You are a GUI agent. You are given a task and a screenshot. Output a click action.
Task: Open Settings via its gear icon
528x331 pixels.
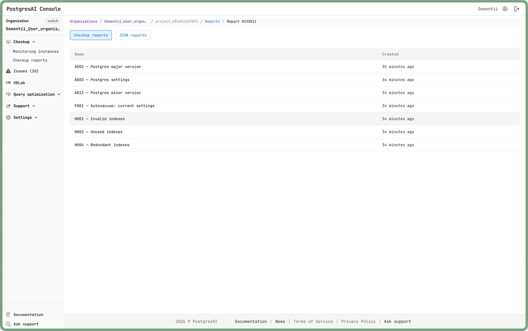(8, 117)
